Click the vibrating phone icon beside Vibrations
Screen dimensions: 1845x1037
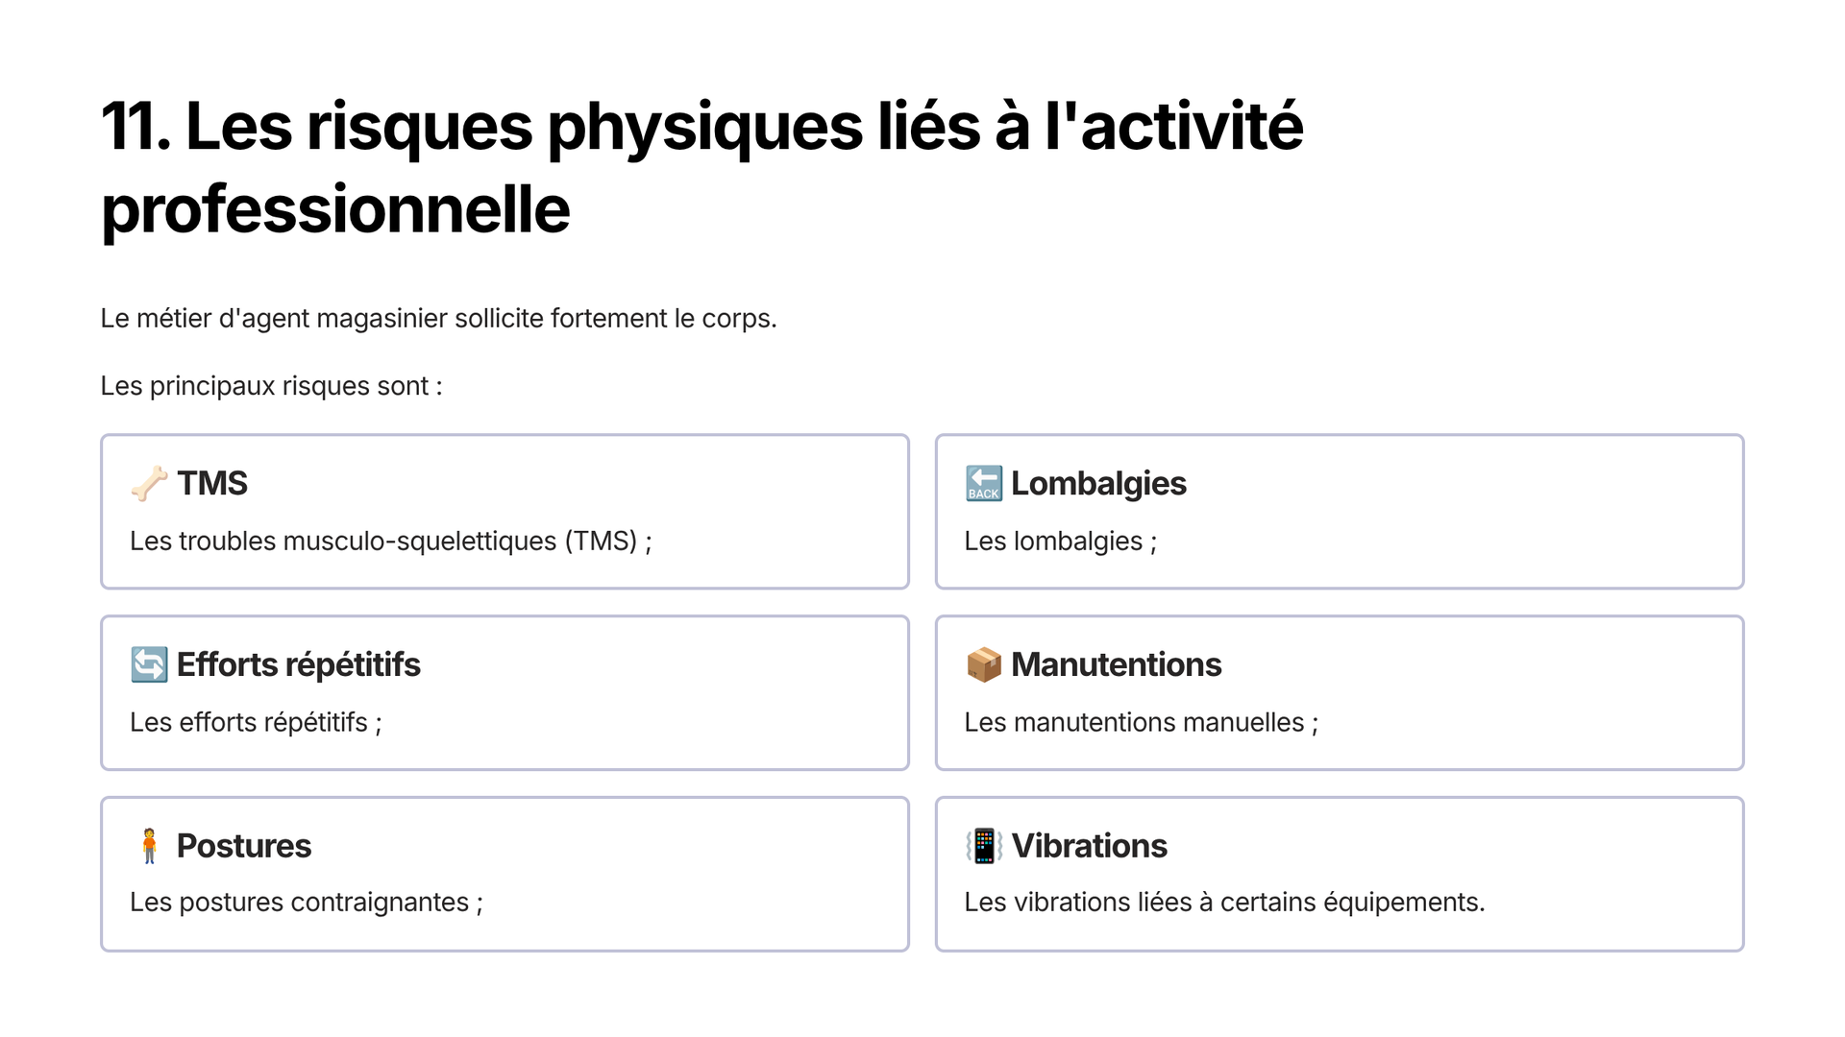pos(984,846)
